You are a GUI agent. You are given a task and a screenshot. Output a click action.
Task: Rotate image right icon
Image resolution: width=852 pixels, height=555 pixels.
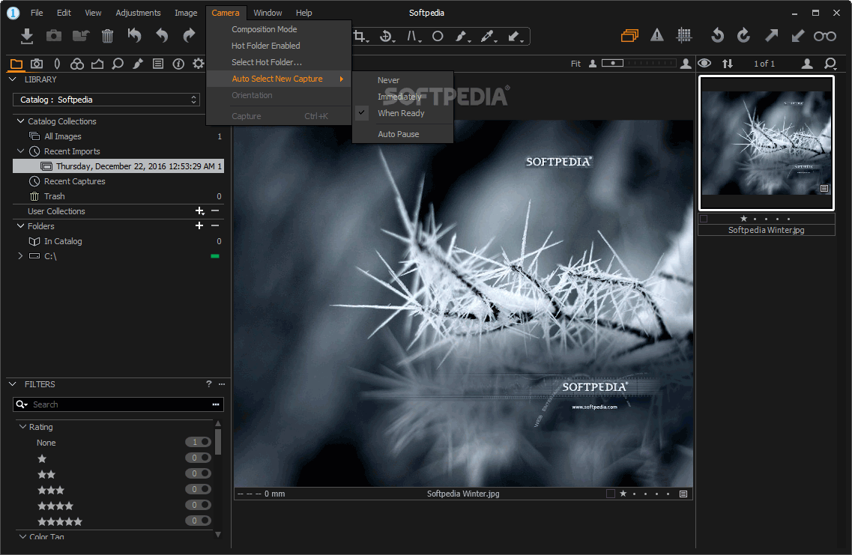coord(743,36)
